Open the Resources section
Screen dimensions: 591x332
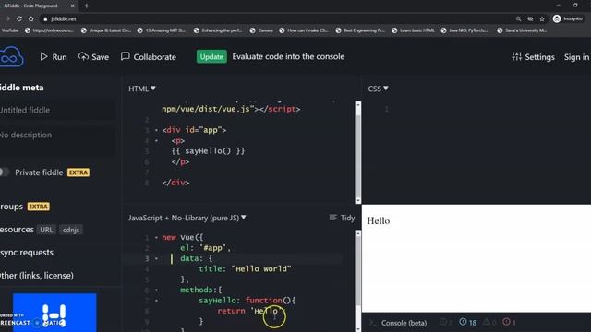click(17, 230)
